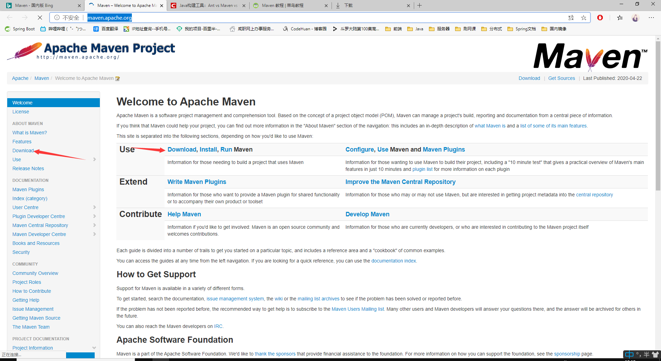Viewport: 661px width, 361px height.
Task: Click the Chinese IME indicator in system tray
Action: coord(629,354)
